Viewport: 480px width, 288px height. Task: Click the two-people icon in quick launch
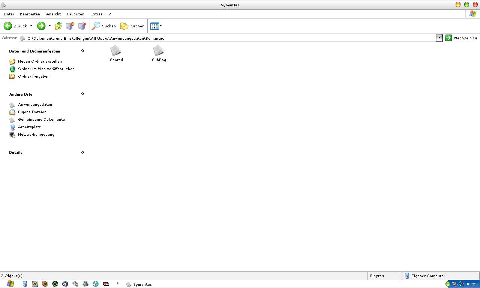[85, 284]
